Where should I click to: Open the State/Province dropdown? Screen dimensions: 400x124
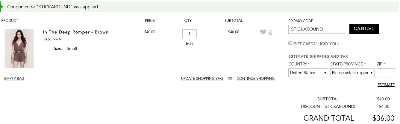[x=352, y=73]
